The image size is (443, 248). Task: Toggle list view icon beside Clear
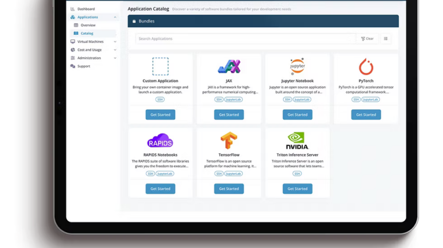pyautogui.click(x=386, y=39)
